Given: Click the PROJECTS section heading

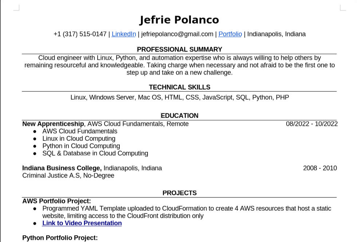Looking at the screenshot, I should click(180, 193).
